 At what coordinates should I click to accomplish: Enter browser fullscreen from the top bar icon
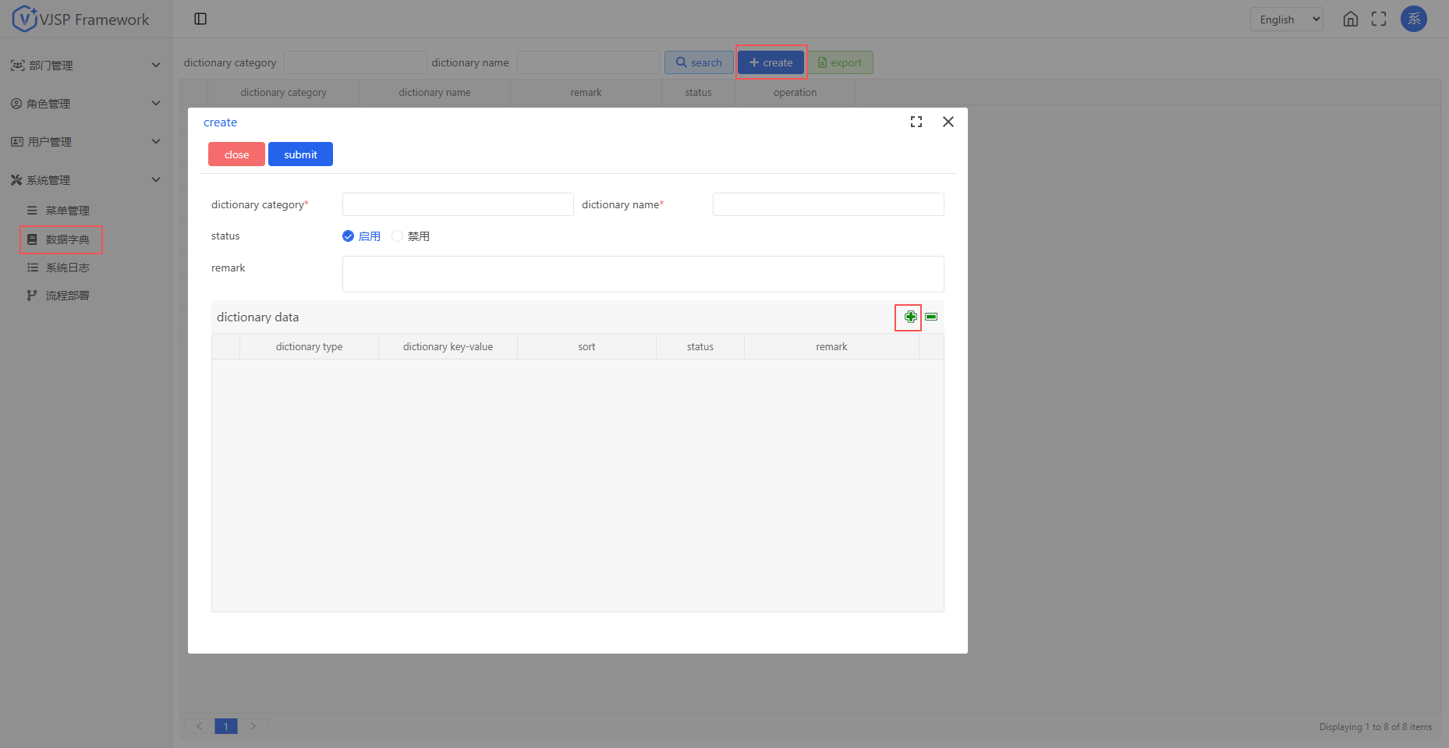(1379, 19)
